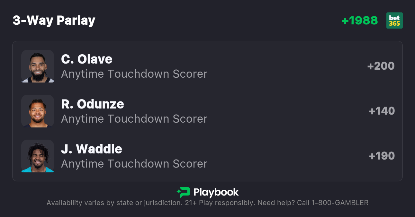This screenshot has height=217, width=415.
Task: Click the C. Olave player name
Action: pos(87,59)
